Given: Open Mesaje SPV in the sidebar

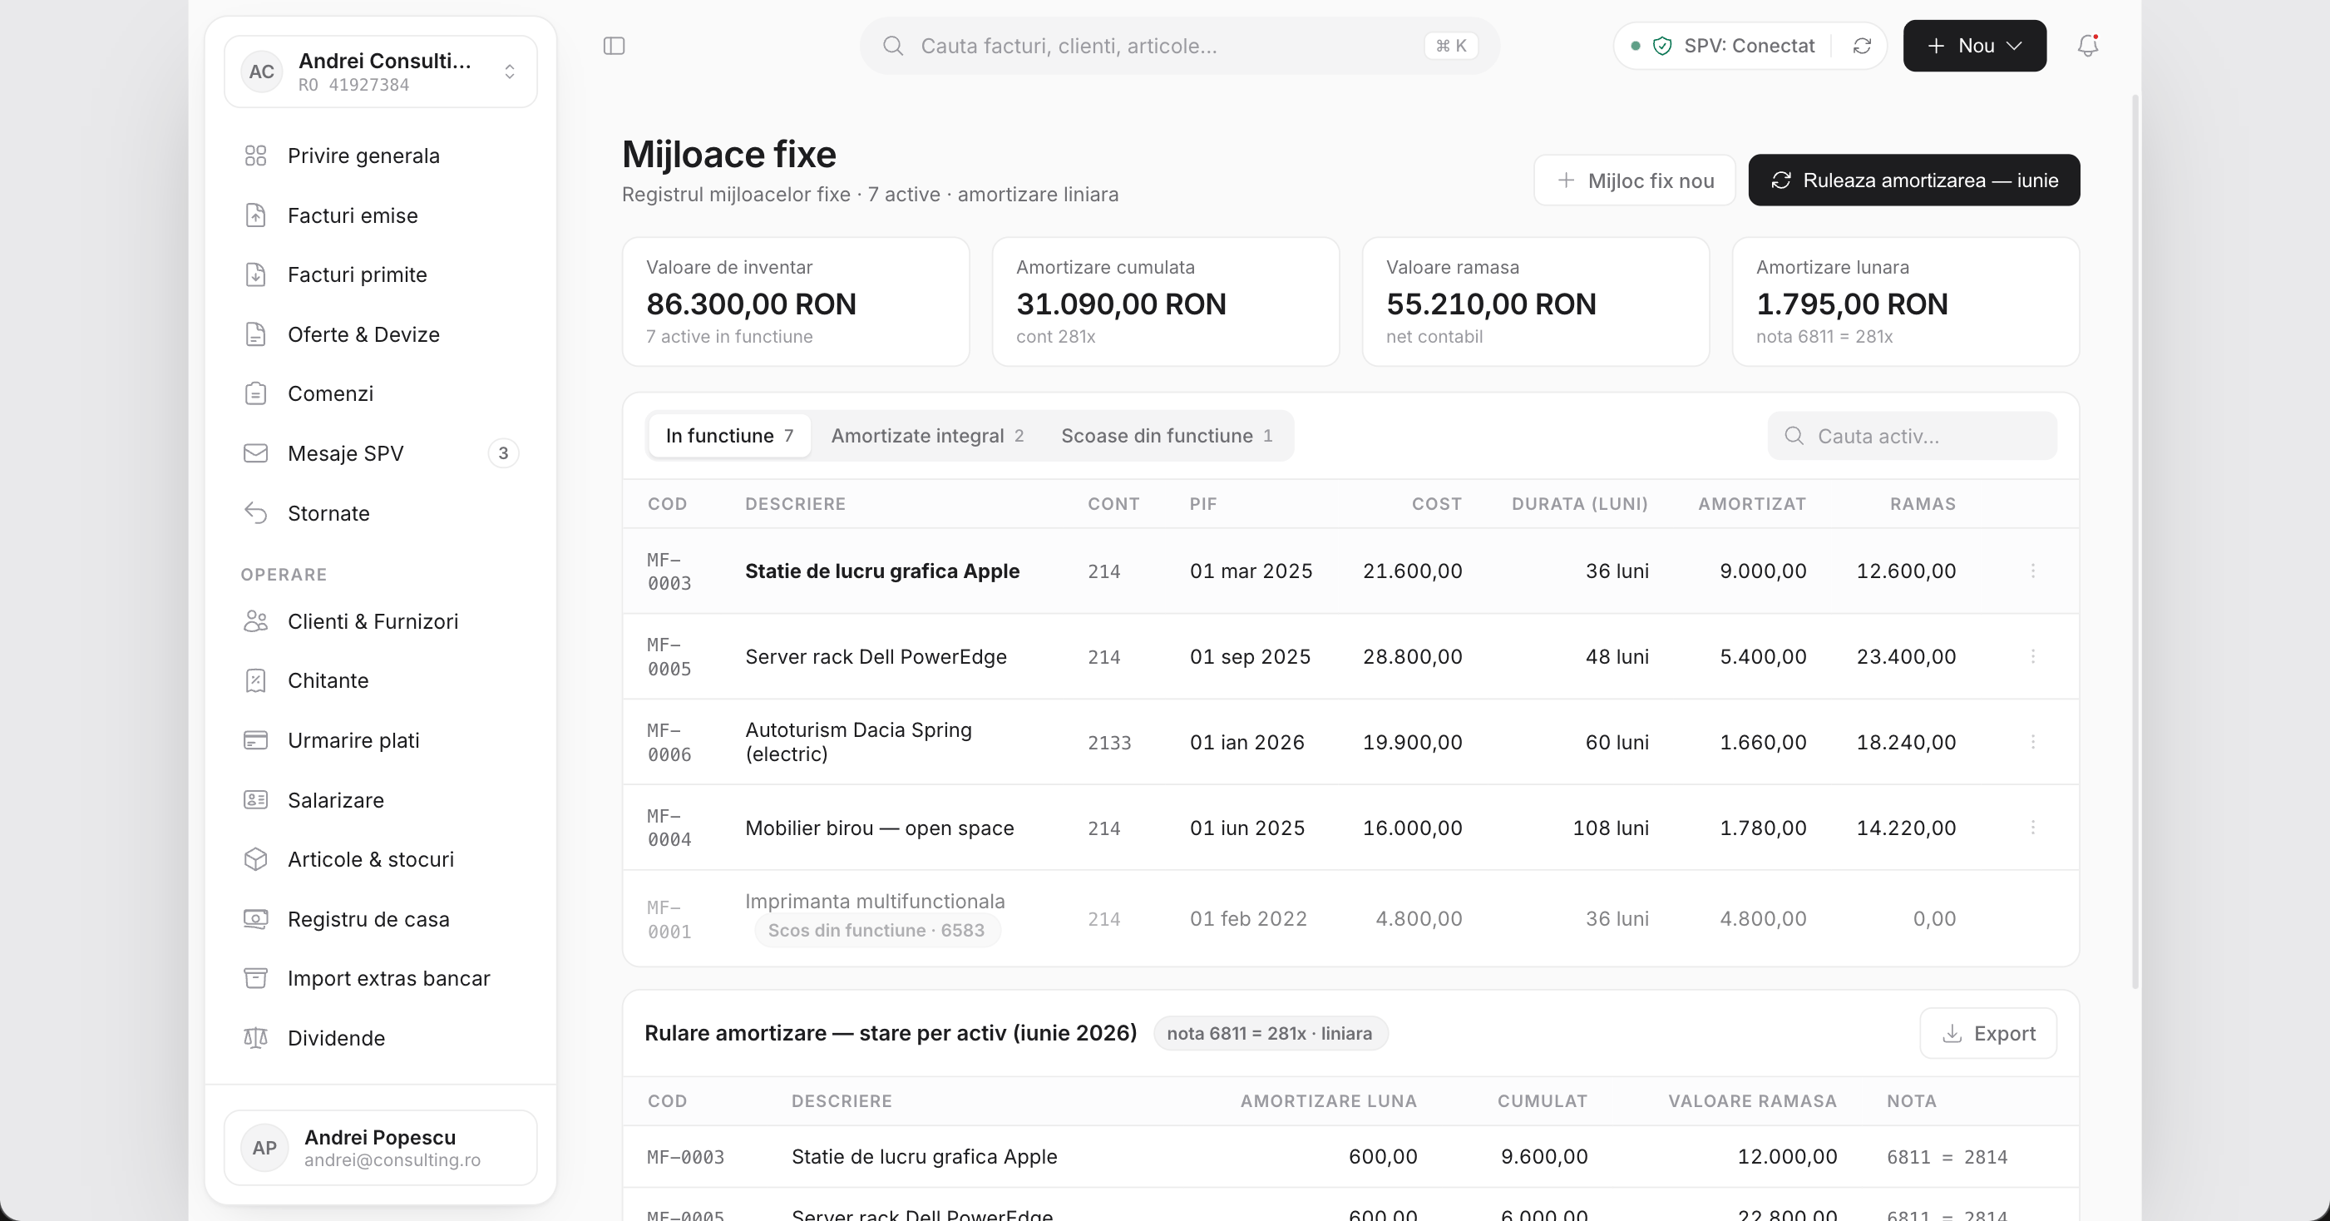Looking at the screenshot, I should point(381,453).
